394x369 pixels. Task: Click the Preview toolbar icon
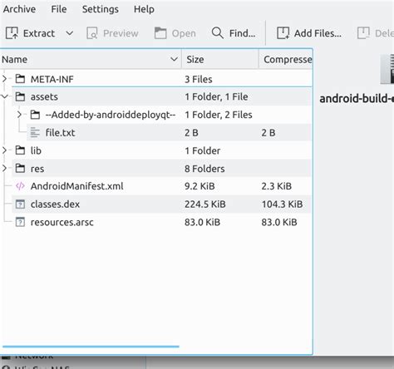[92, 33]
